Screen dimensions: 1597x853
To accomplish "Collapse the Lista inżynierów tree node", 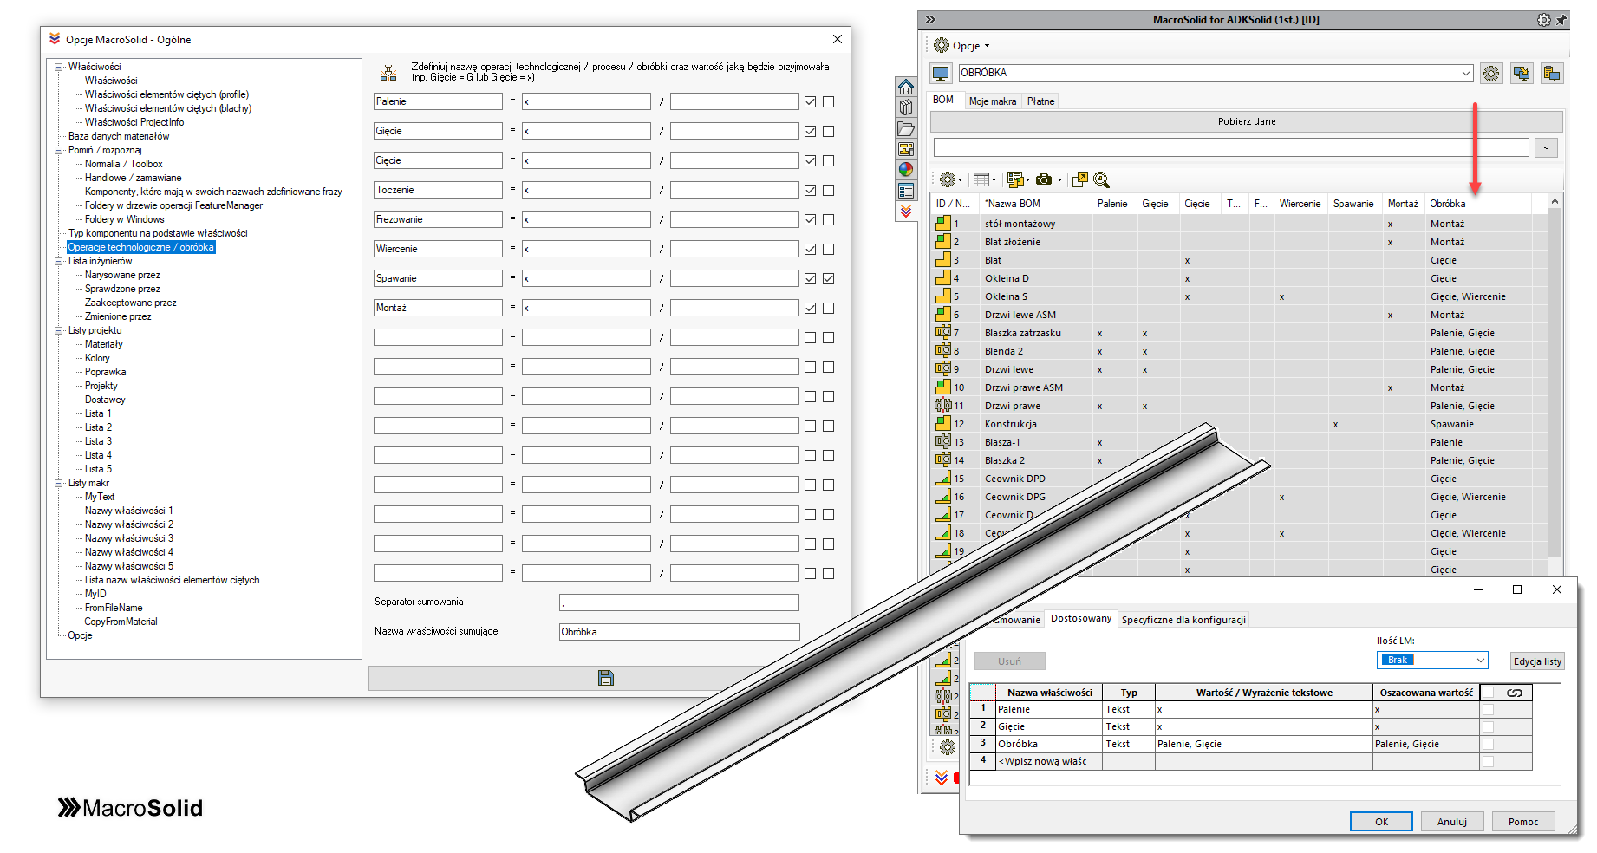I will tap(59, 261).
